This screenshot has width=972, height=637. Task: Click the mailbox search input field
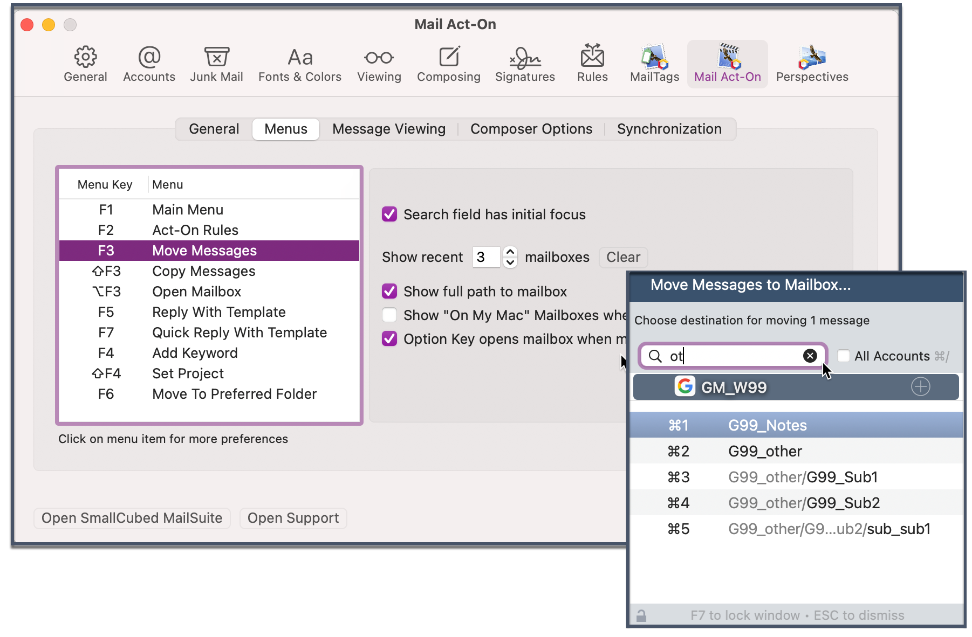733,356
